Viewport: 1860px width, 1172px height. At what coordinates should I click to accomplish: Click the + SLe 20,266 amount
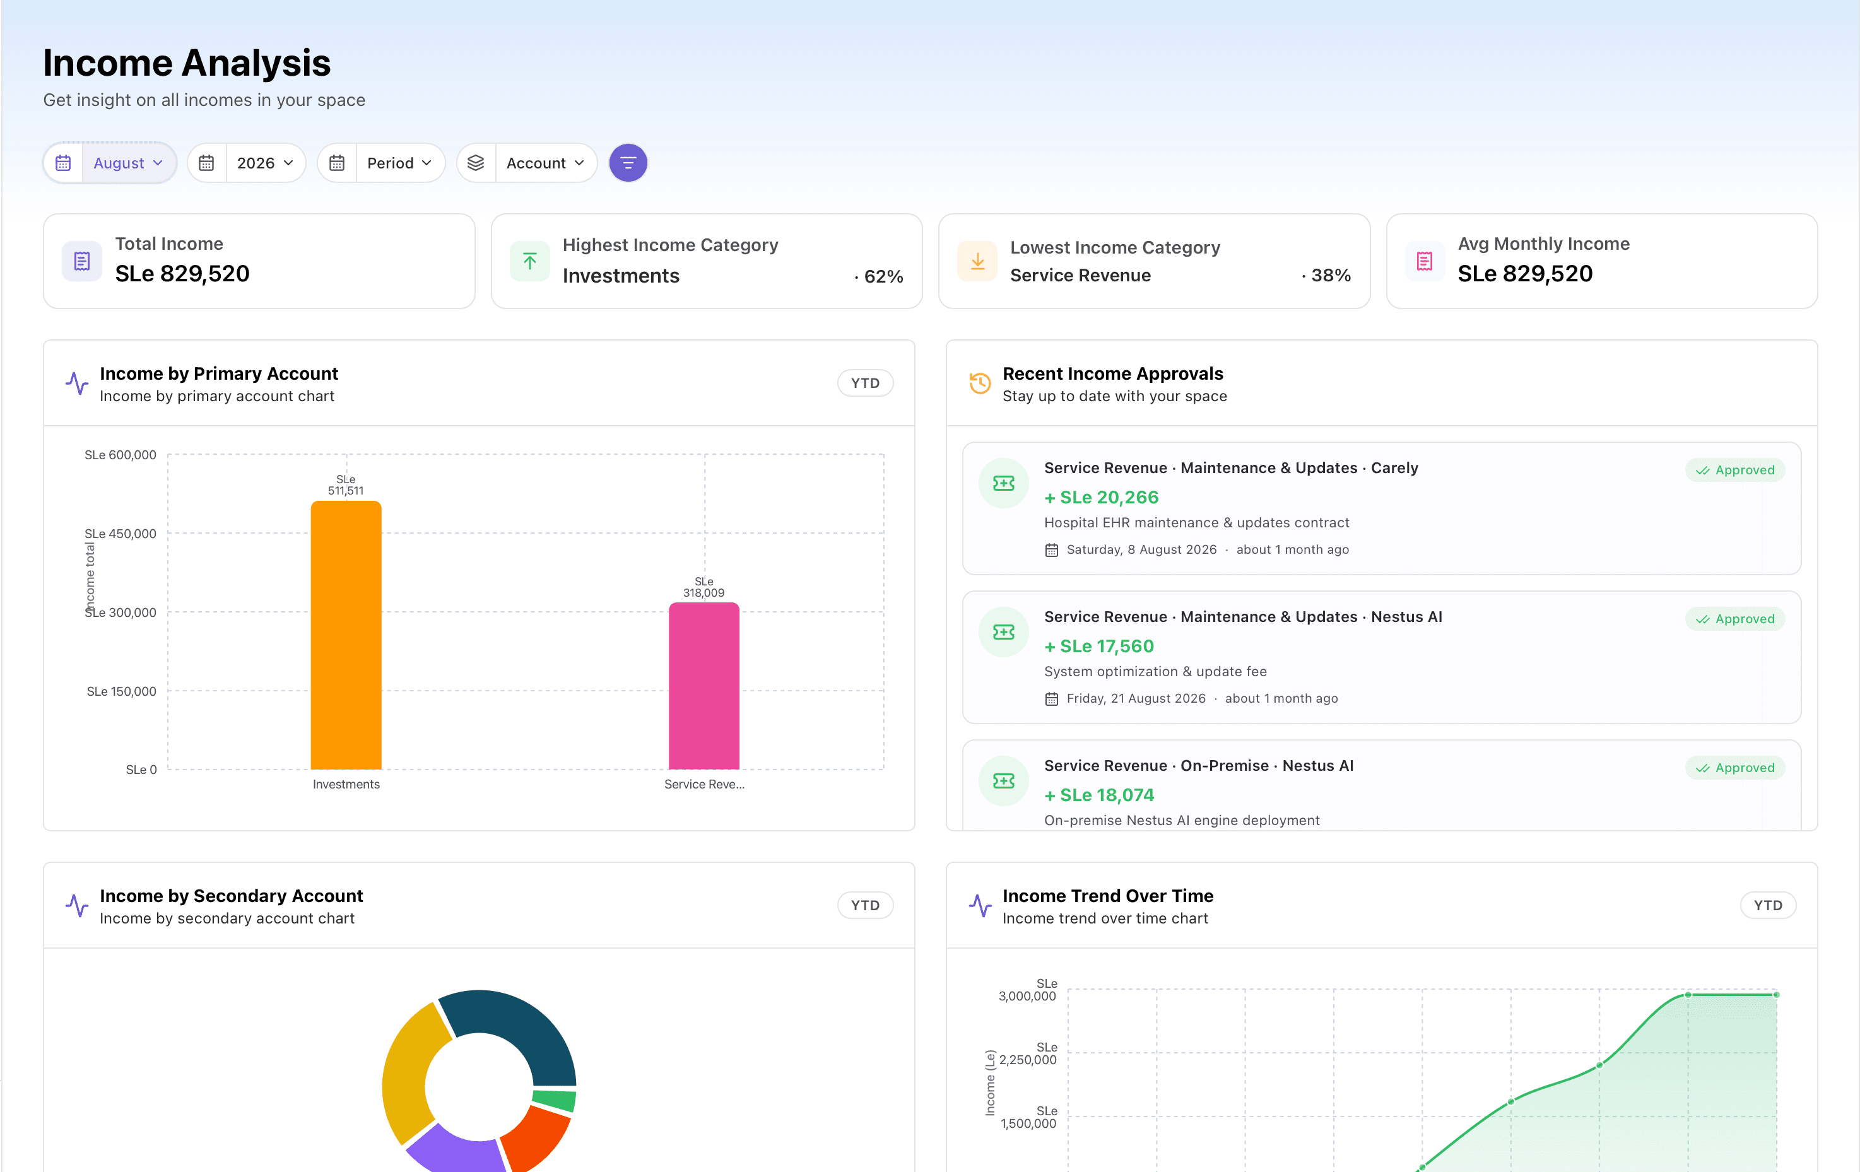(1101, 497)
